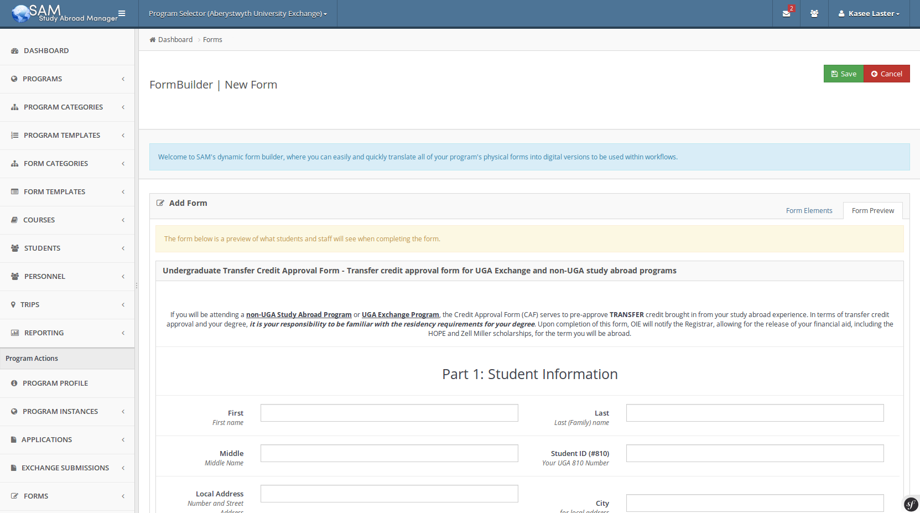The width and height of the screenshot is (920, 513).
Task: Click the Form Categories sitemap icon
Action: pos(15,164)
